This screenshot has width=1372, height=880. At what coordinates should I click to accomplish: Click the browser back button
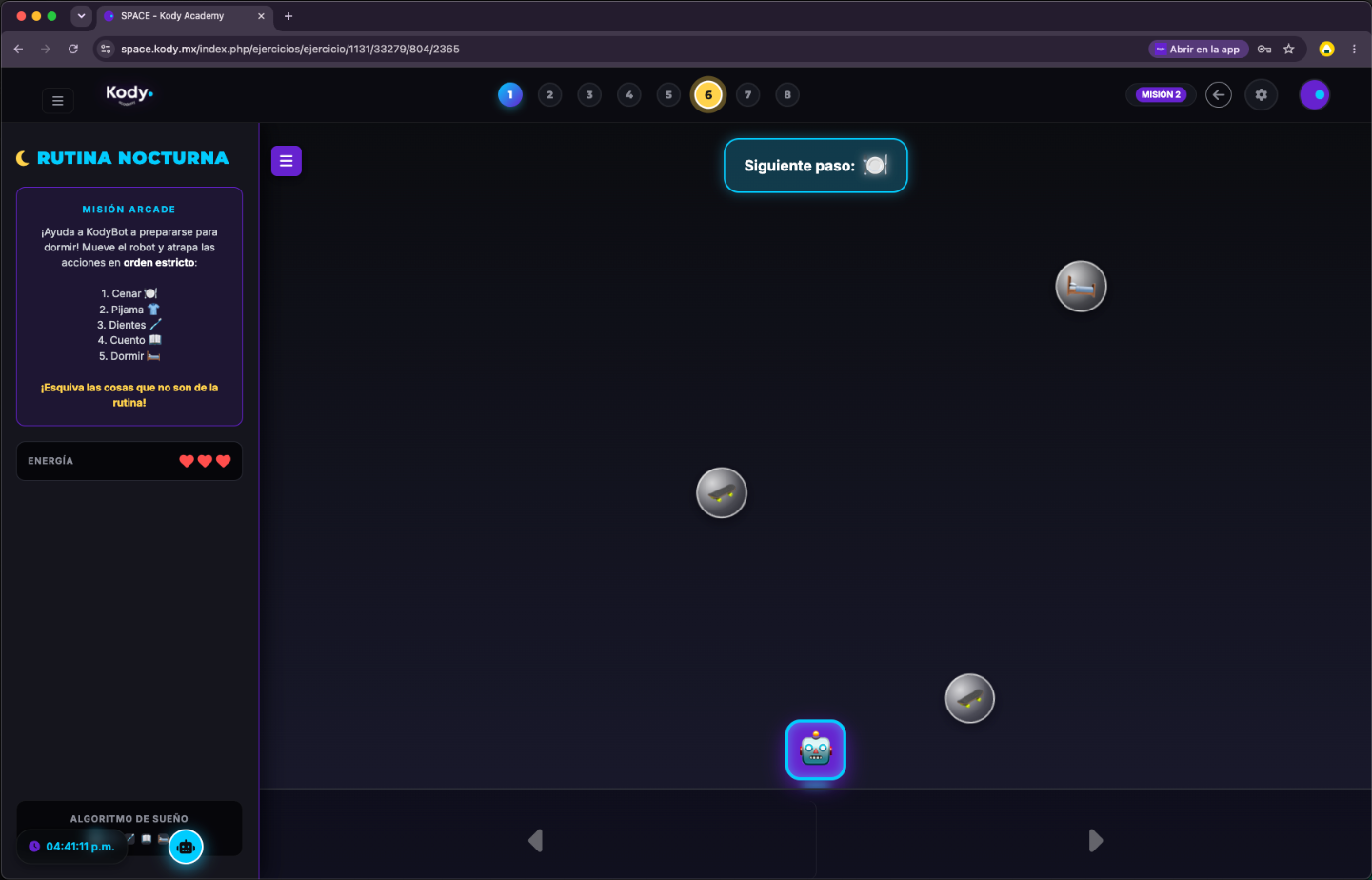click(x=18, y=49)
